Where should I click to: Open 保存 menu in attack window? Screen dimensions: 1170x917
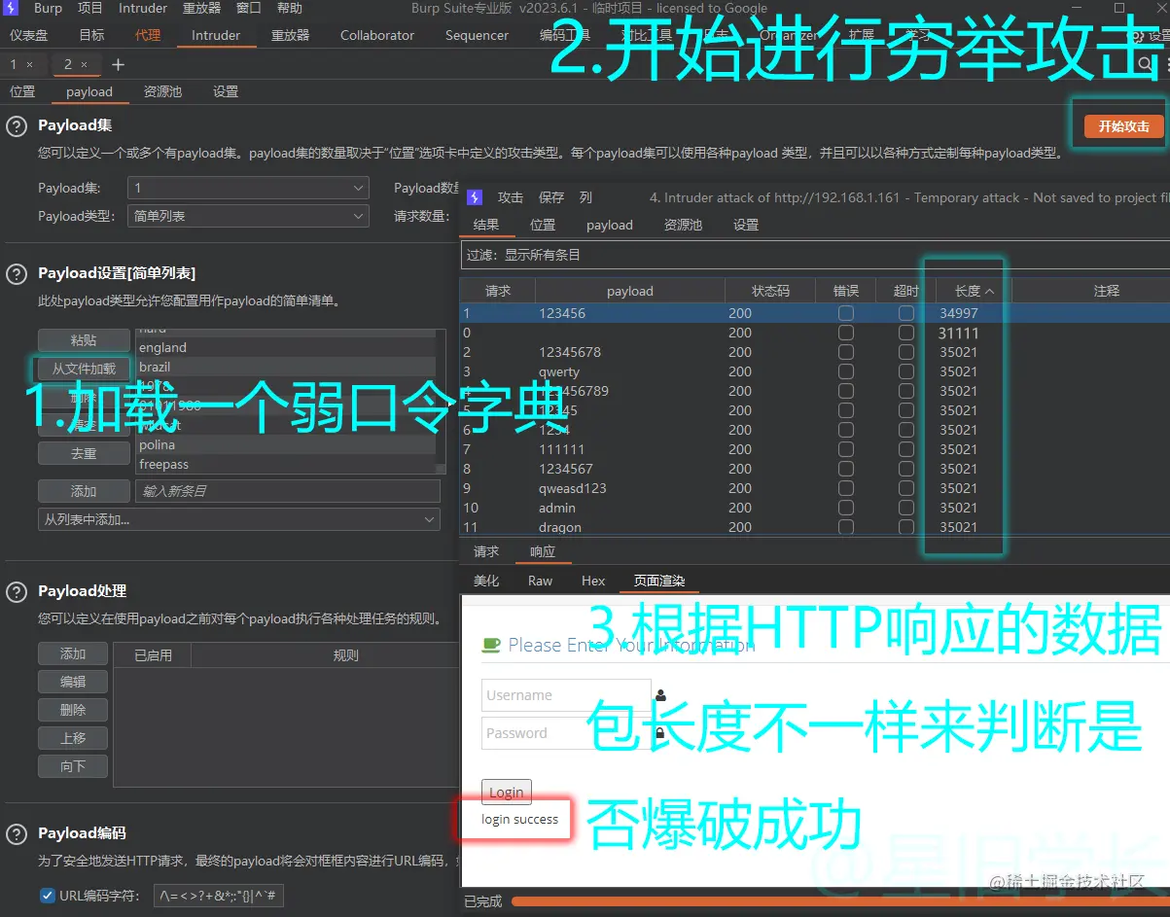tap(551, 197)
